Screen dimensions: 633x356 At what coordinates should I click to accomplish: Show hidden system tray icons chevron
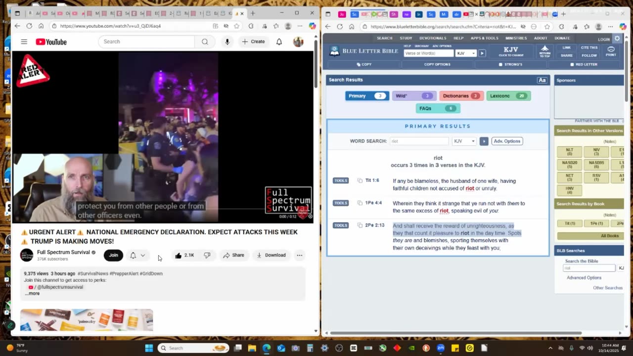(x=550, y=348)
